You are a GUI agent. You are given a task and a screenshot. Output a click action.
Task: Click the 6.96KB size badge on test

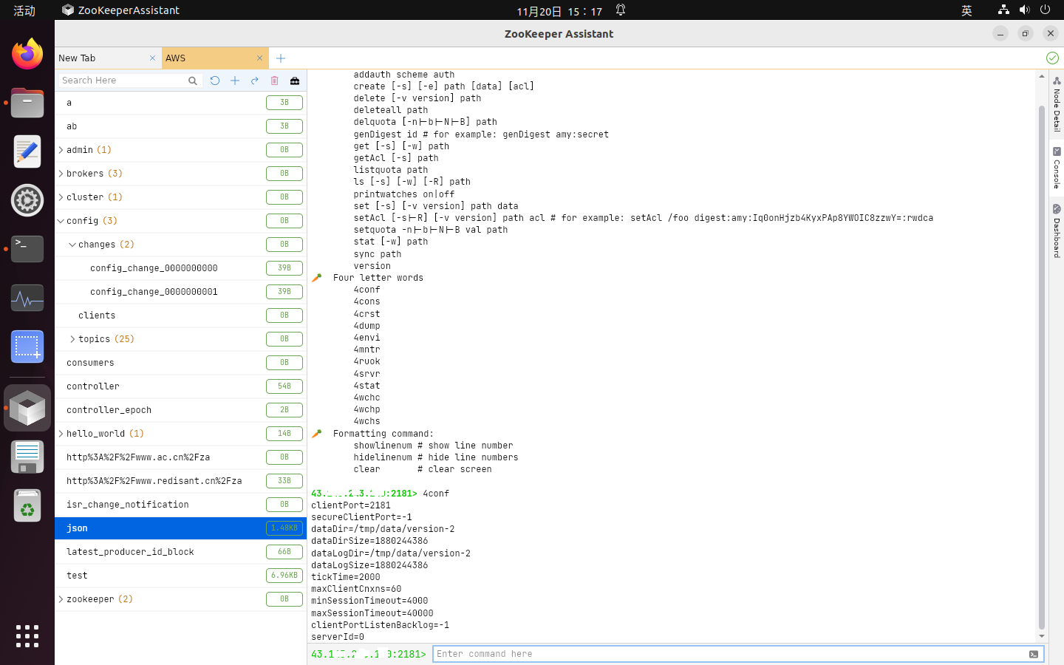pyautogui.click(x=284, y=576)
